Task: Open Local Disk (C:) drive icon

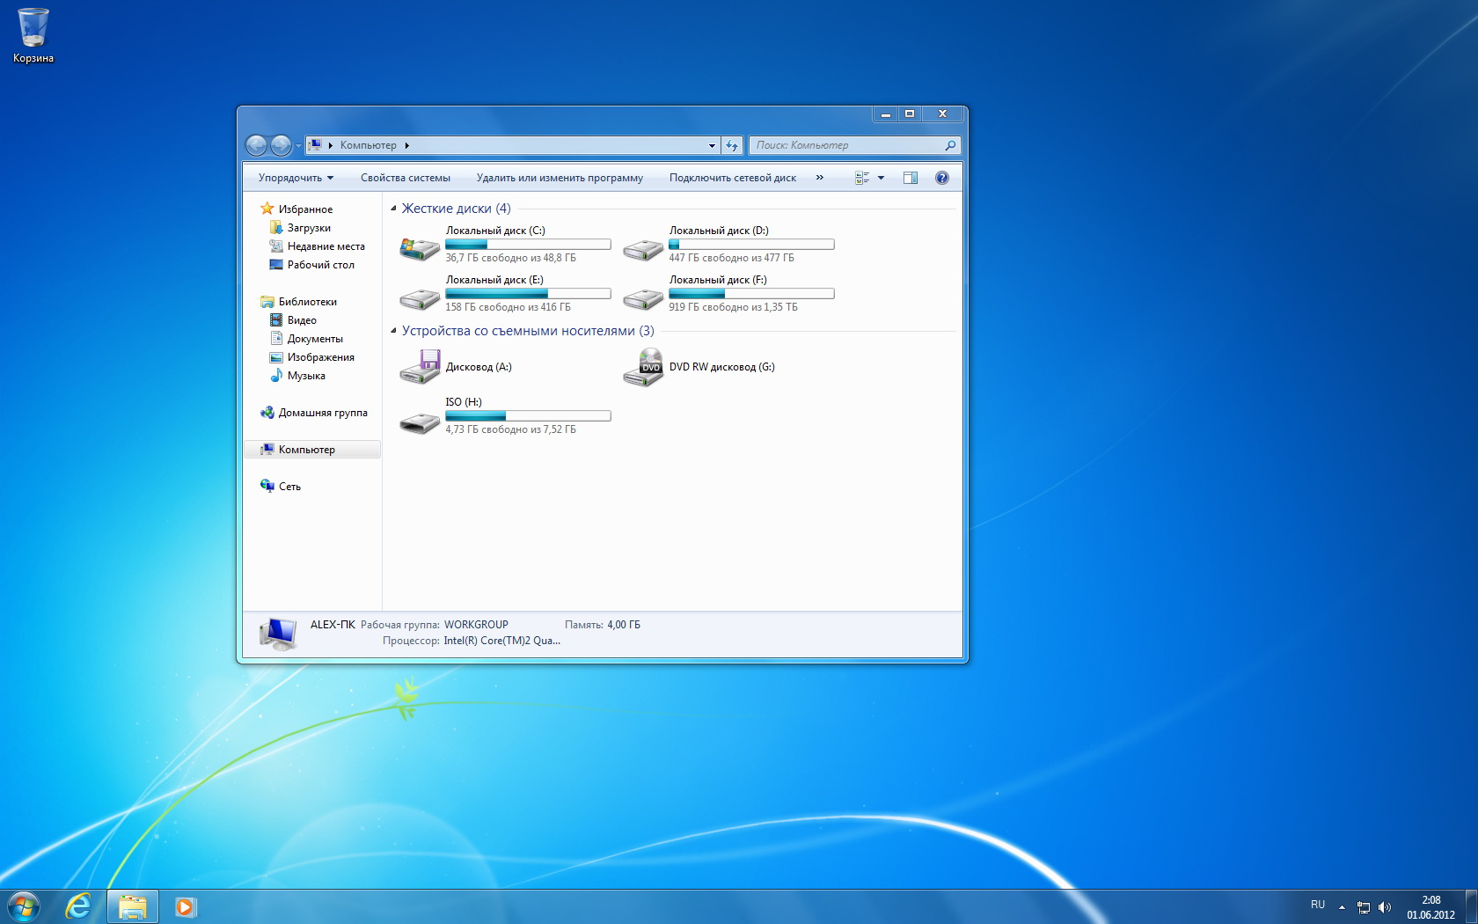Action: [420, 249]
